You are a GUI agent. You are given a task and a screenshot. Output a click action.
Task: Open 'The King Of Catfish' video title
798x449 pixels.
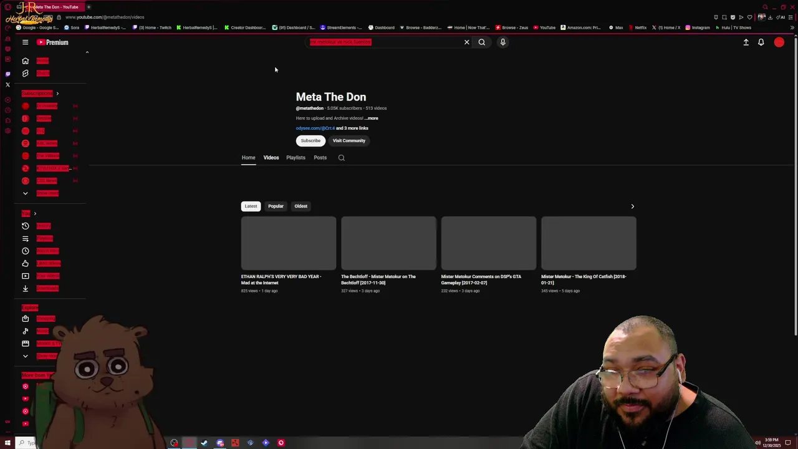pyautogui.click(x=584, y=279)
